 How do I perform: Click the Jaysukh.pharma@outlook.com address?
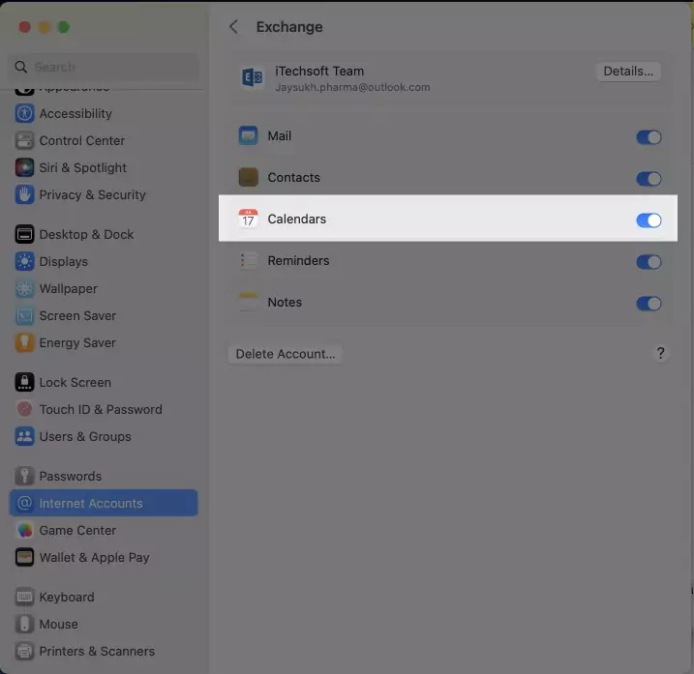click(352, 87)
